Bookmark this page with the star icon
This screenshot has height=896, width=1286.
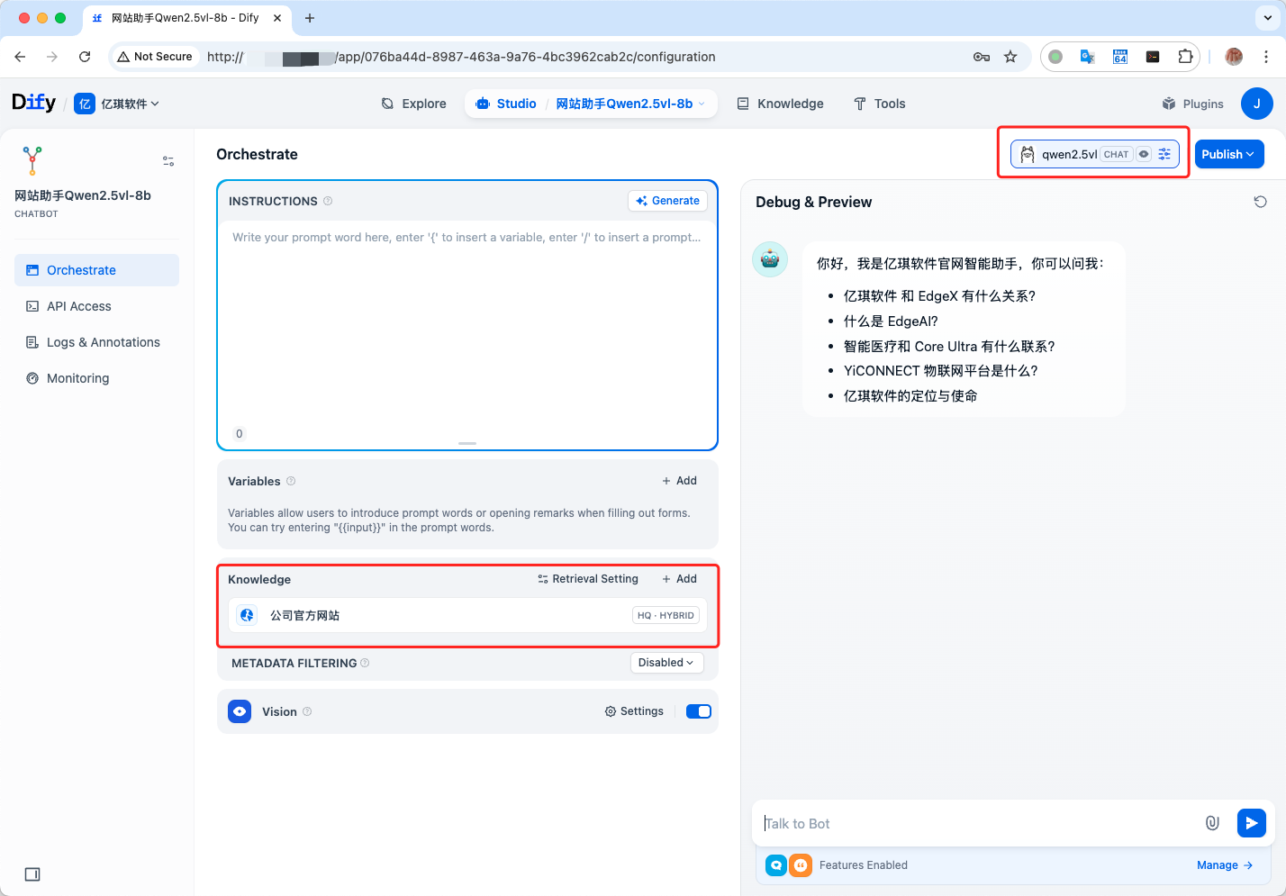tap(1010, 57)
